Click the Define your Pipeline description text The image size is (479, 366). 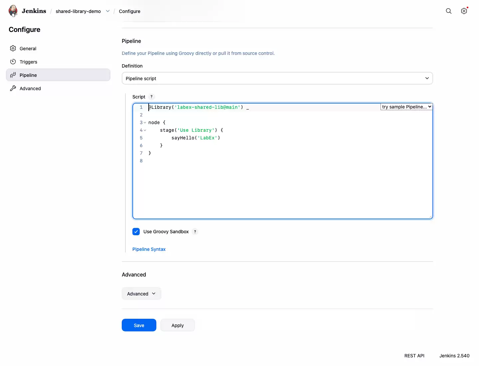[x=198, y=53]
